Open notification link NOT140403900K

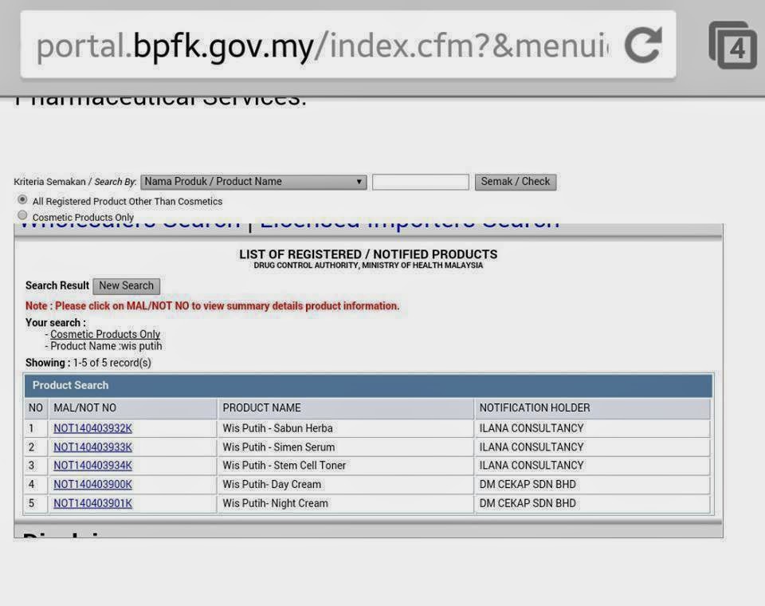click(x=92, y=485)
